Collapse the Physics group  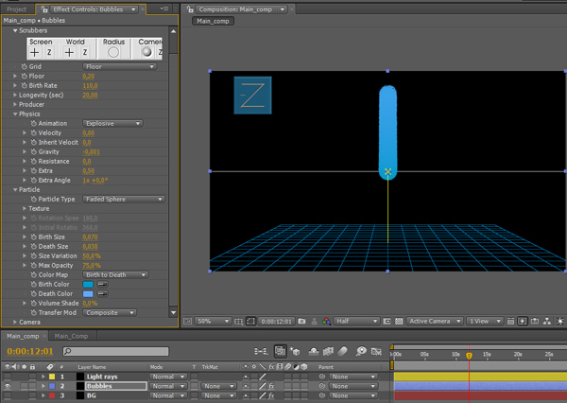15,114
